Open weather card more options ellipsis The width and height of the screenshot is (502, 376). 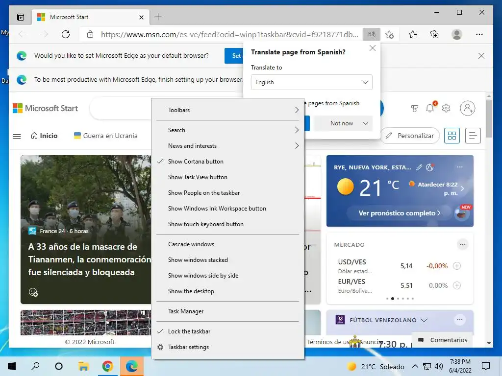pyautogui.click(x=460, y=167)
